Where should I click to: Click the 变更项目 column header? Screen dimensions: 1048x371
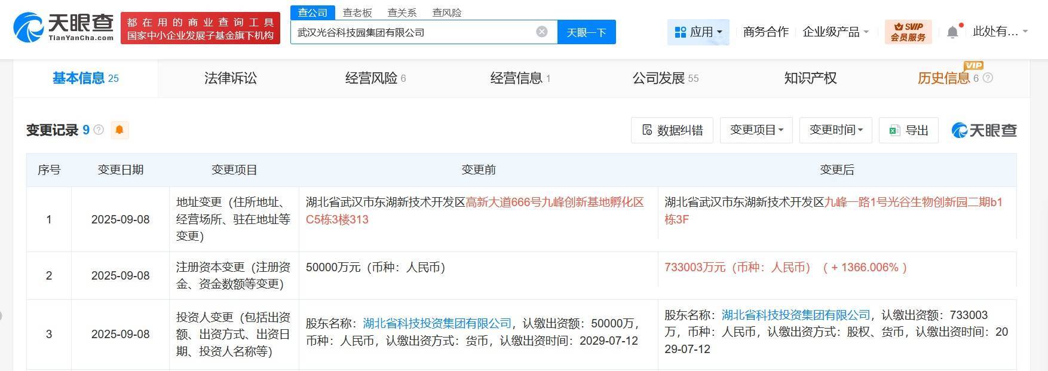[x=234, y=170]
